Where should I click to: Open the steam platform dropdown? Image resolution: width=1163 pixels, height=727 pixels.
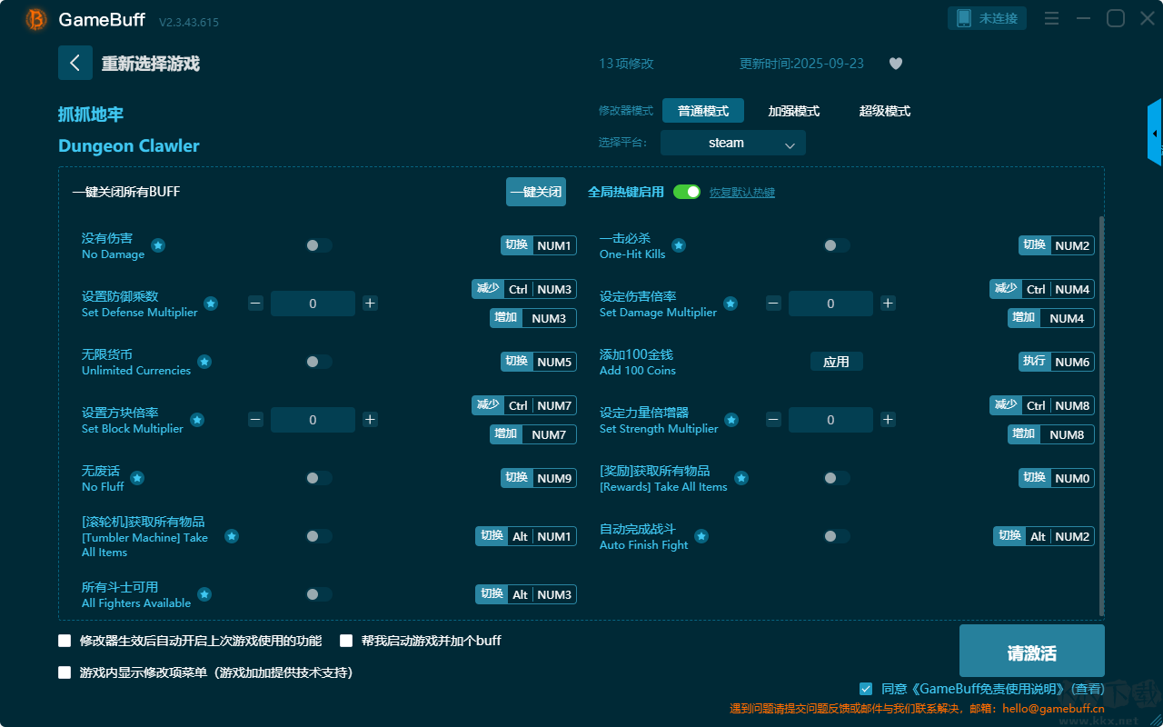point(733,143)
